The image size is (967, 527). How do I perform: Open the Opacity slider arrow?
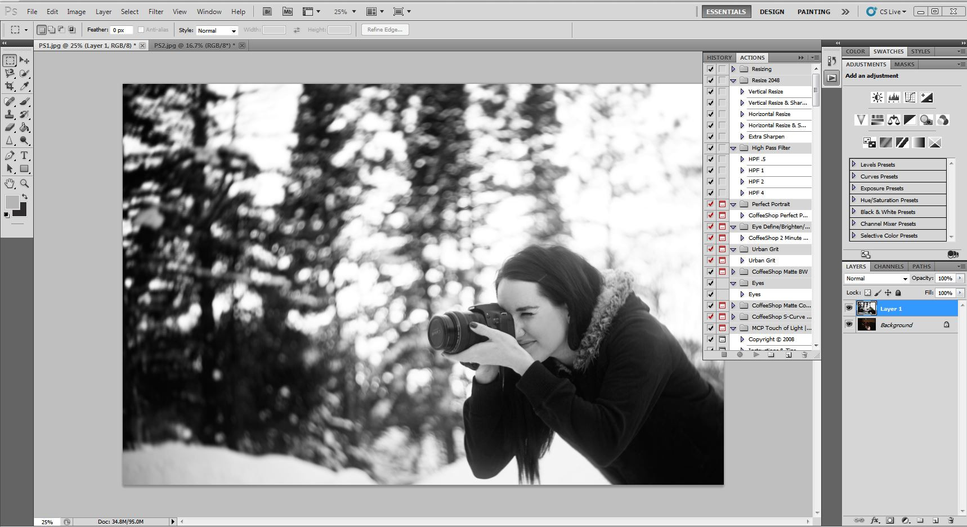pyautogui.click(x=960, y=278)
